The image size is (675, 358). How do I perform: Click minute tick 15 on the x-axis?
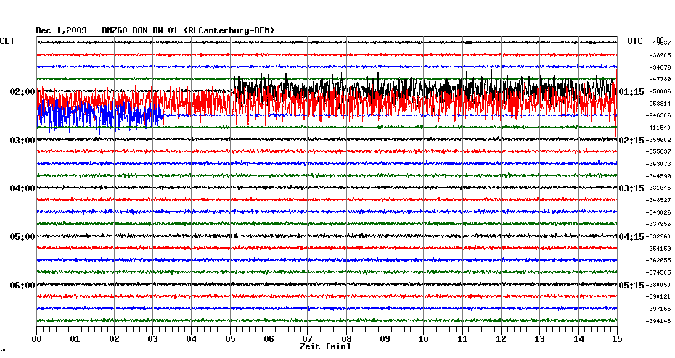point(616,338)
